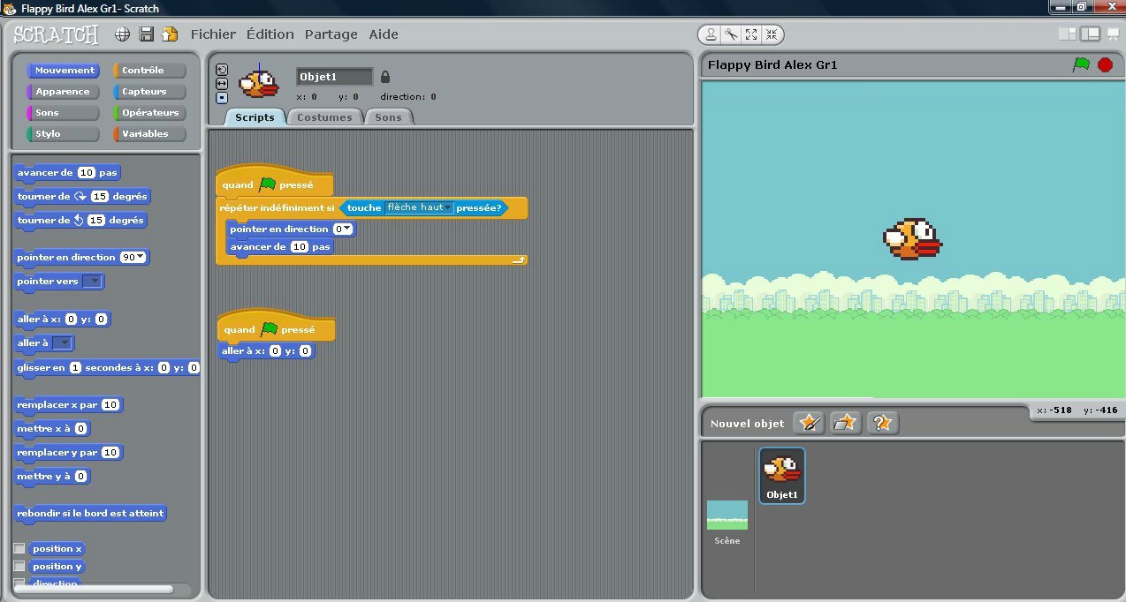Screen dimensions: 1126x602
Task: Switch to the normal stage view mode
Action: [1090, 34]
